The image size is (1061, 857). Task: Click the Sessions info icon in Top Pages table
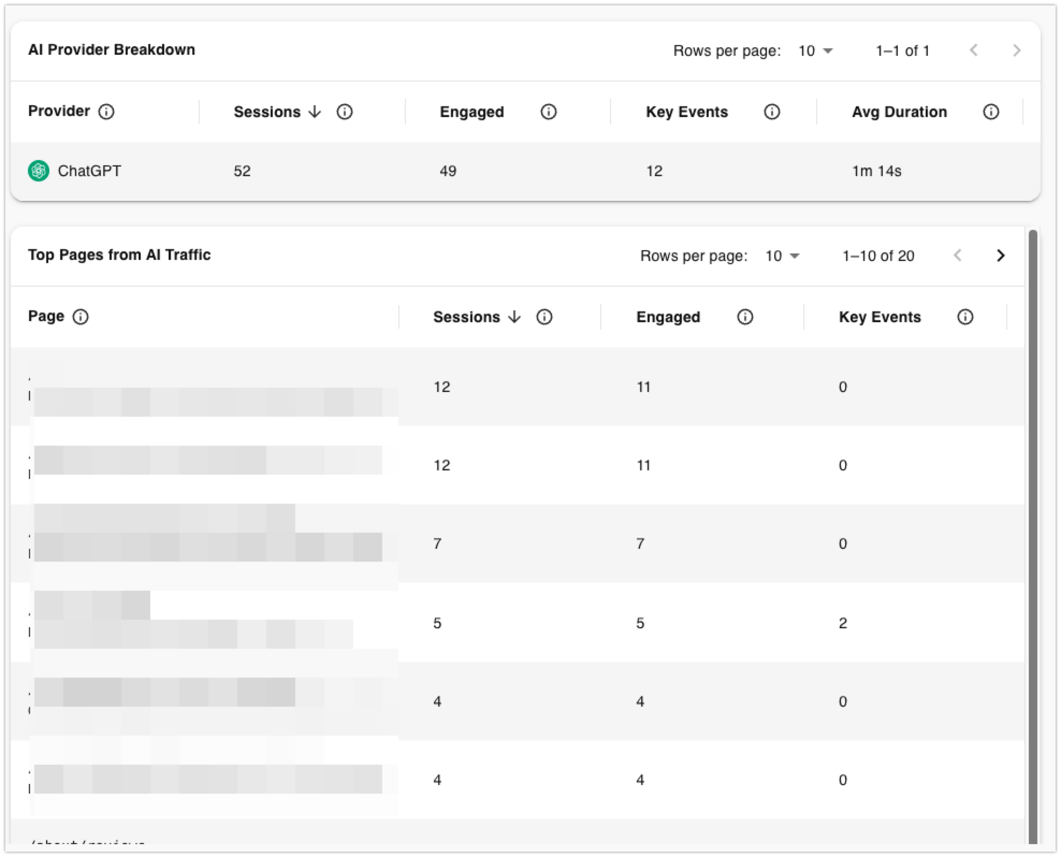(x=544, y=317)
